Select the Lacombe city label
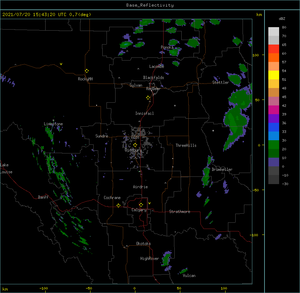Image resolution: width=300 pixels, height=293 pixels. point(157,66)
